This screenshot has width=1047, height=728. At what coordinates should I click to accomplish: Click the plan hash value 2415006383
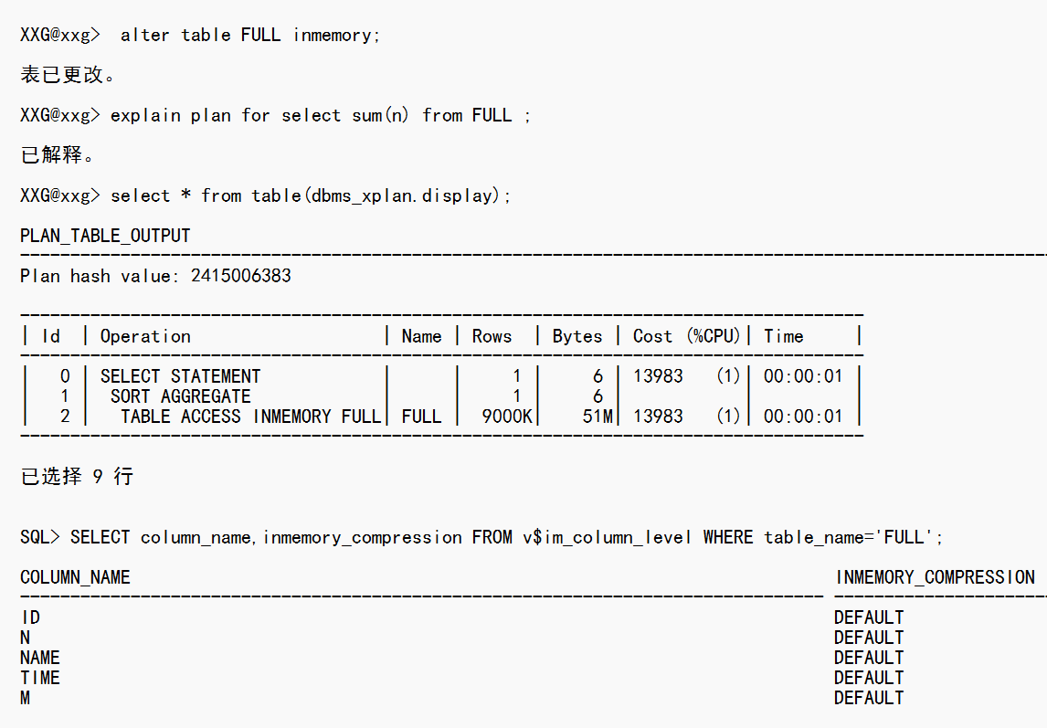pos(240,276)
